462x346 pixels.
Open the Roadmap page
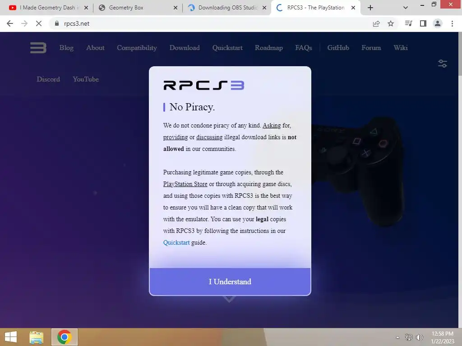pos(269,48)
